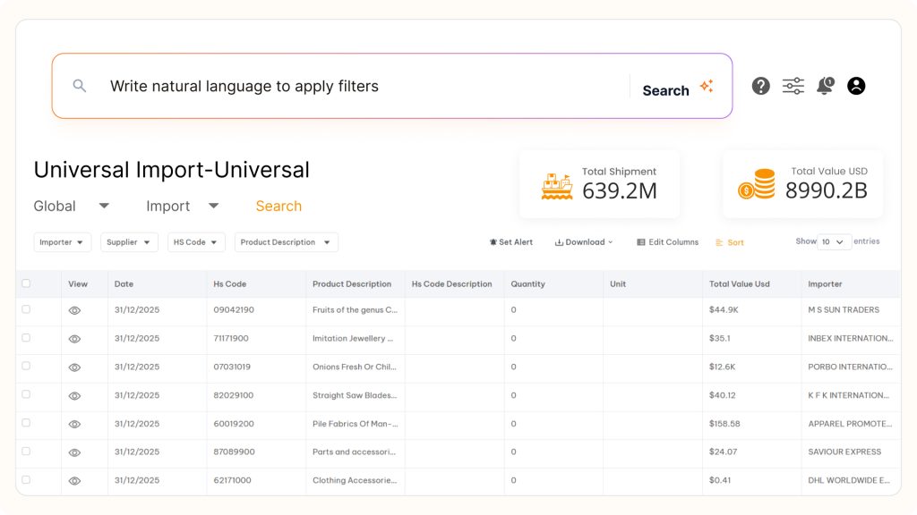This screenshot has height=515, width=917.
Task: Click the Sort button
Action: [x=730, y=243]
